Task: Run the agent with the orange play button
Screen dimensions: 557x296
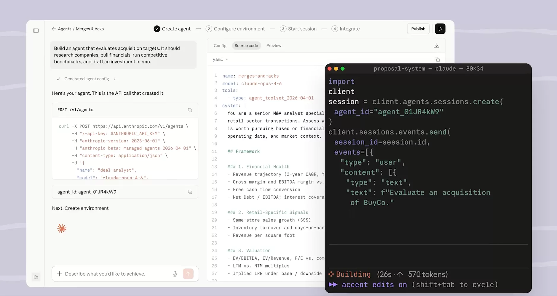Action: [x=440, y=29]
